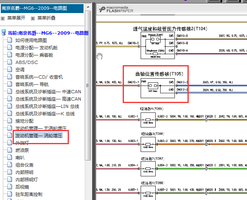Click IL002-1 connector label
Screen dimensions: 247x200
(133, 116)
